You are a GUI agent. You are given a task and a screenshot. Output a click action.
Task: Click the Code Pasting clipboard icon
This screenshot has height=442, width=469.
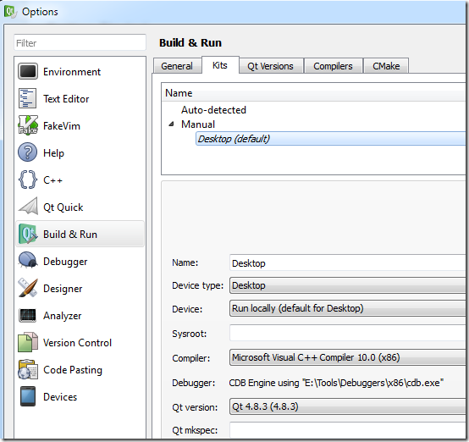[28, 369]
